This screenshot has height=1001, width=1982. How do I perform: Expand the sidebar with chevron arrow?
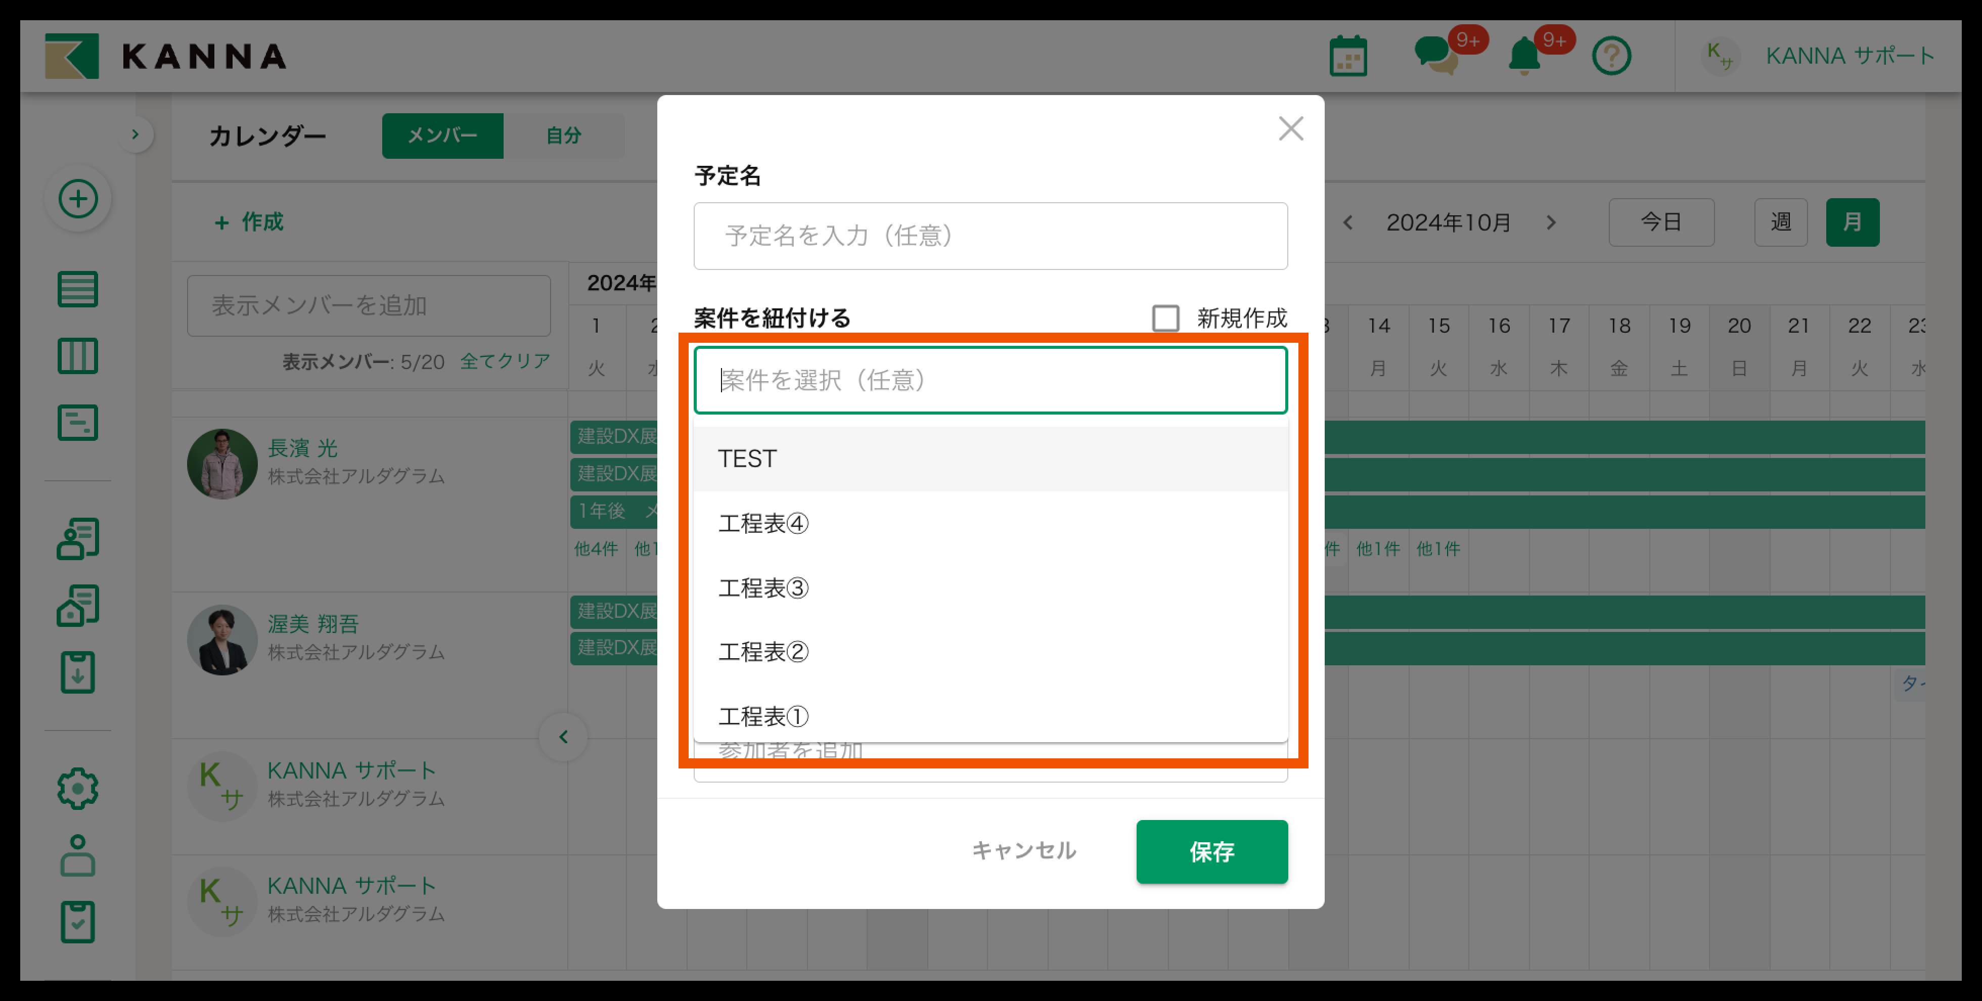(x=136, y=134)
